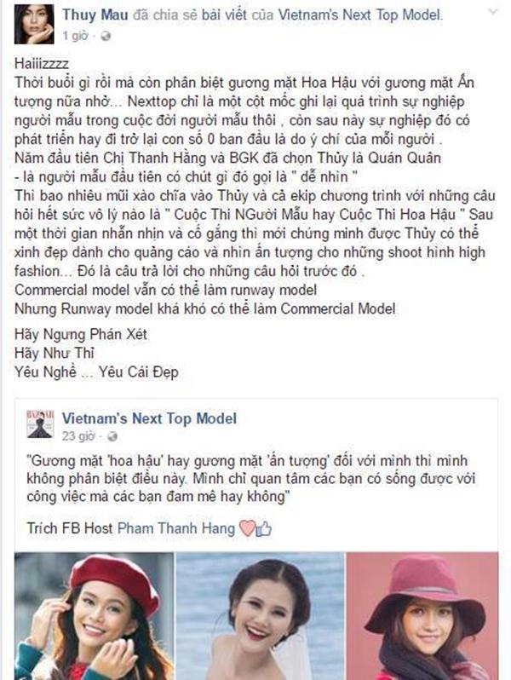511x680 pixels.
Task: Open photo of woman in red beret
Action: tap(94, 616)
